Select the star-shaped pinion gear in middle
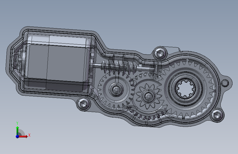238x154 pixels. pos(148,96)
